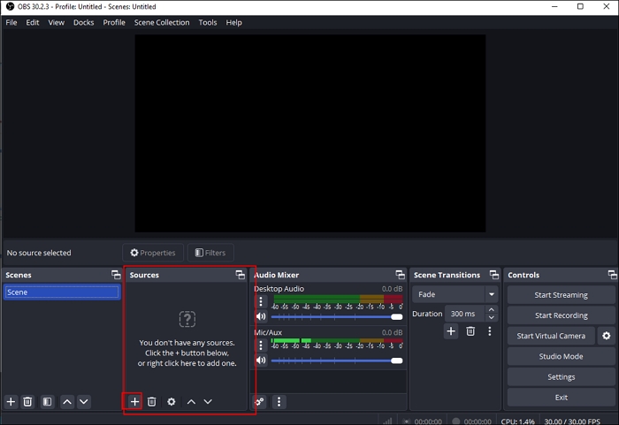Open Desktop Audio three-dot options

click(261, 301)
